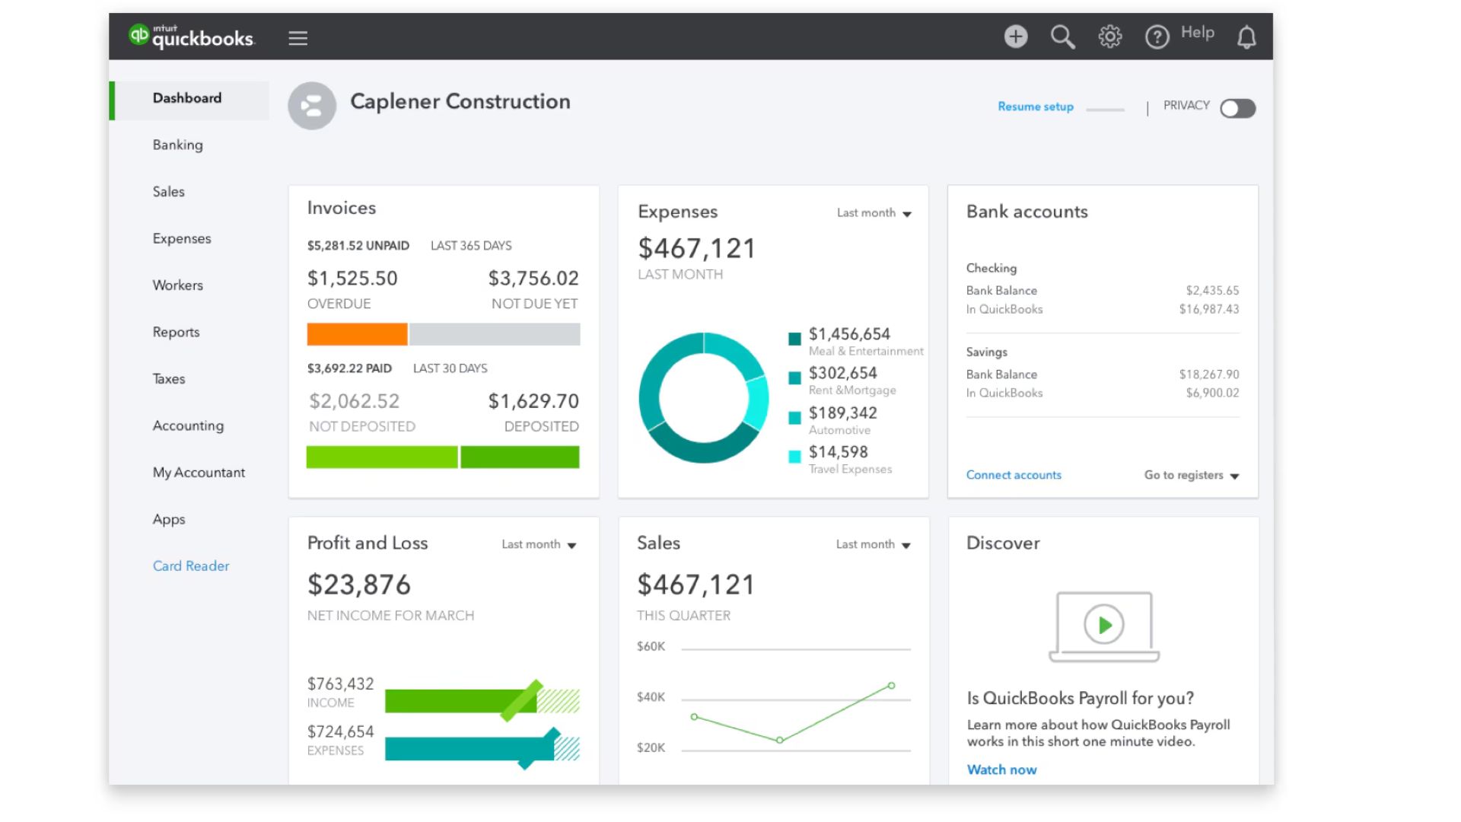The width and height of the screenshot is (1461, 822).
Task: Click Checking bank balance $2,435.65
Action: click(x=1212, y=291)
